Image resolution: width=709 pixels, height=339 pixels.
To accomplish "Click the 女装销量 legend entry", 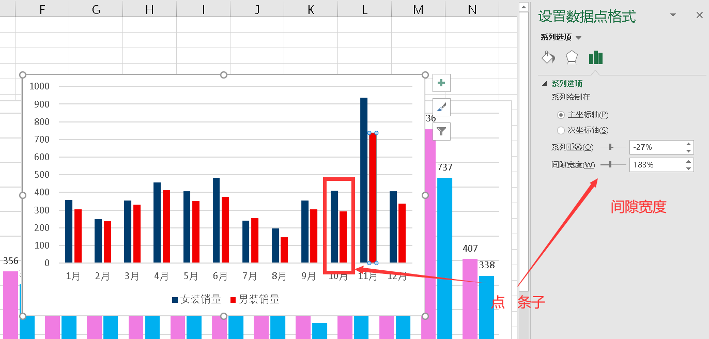I will point(197,299).
